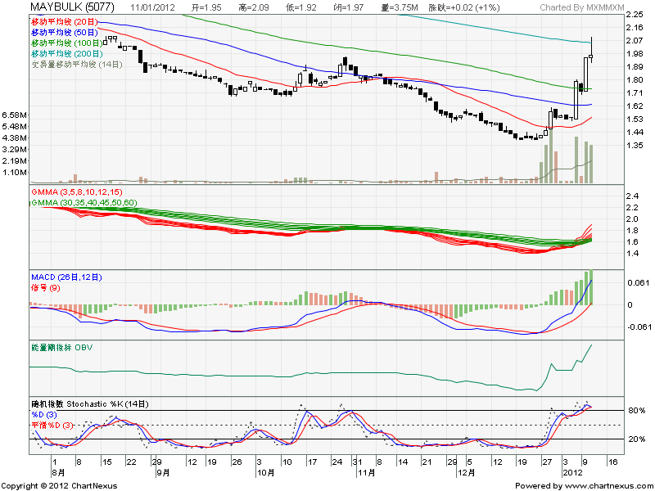655x491 pixels.
Task: Click the 11/01/2012 date in header
Action: [153, 7]
